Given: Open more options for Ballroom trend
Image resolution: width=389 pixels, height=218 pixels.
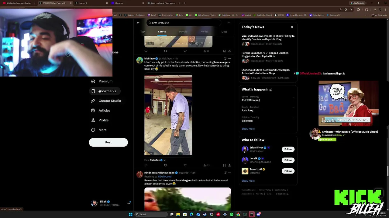Looking at the screenshot, I should coord(293,118).
